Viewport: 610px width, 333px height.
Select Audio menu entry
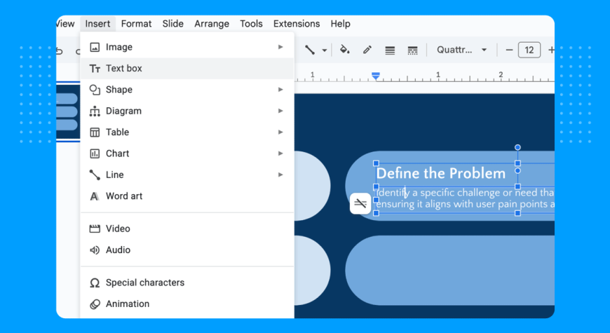pos(187,250)
